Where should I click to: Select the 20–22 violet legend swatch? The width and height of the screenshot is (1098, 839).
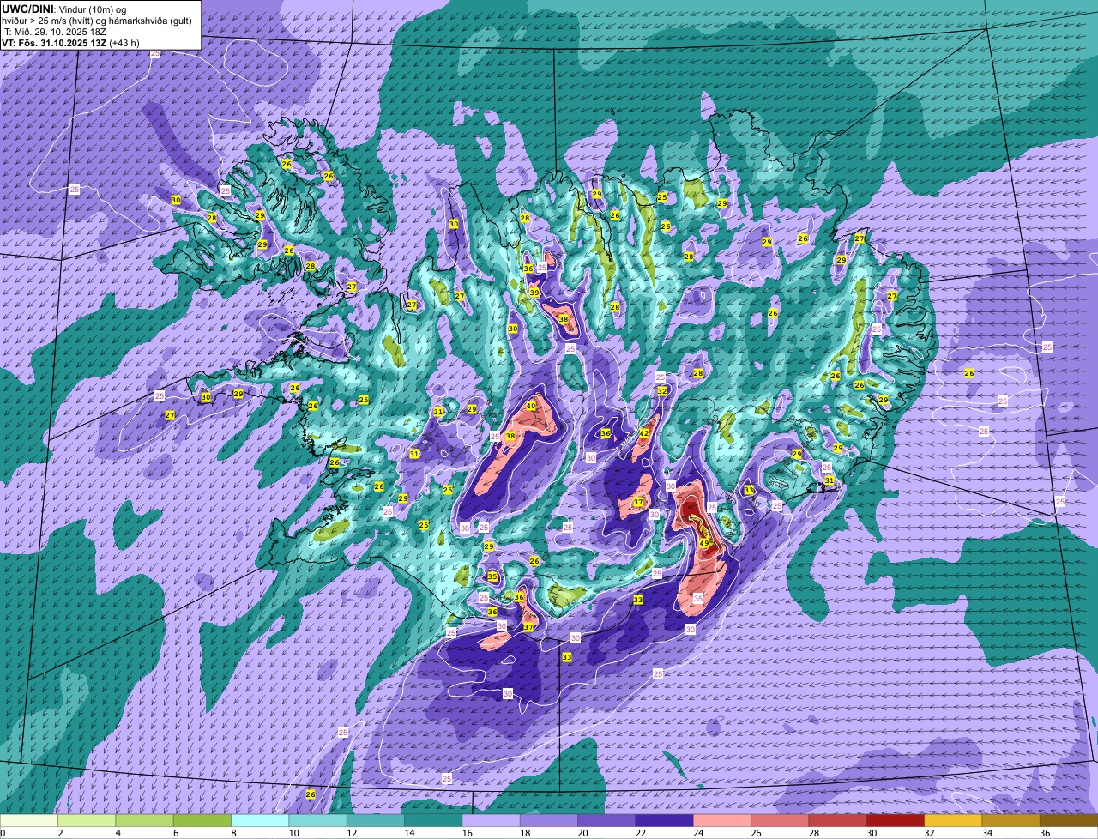(x=606, y=821)
